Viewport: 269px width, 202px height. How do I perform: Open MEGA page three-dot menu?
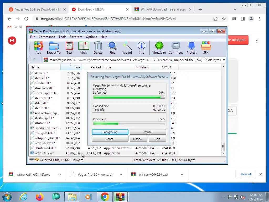coord(257,41)
